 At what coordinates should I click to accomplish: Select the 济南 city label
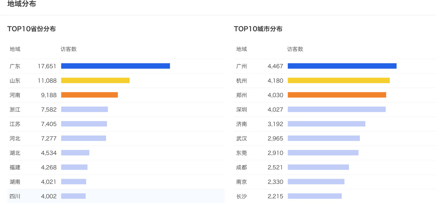pyautogui.click(x=241, y=124)
